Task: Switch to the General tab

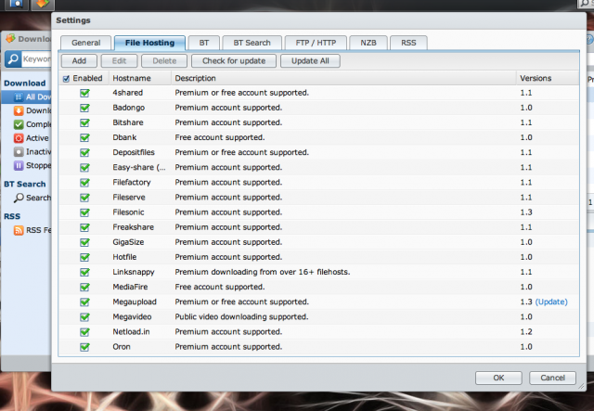Action: click(86, 43)
